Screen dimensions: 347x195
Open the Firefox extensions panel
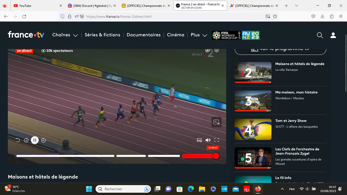coord(332,16)
